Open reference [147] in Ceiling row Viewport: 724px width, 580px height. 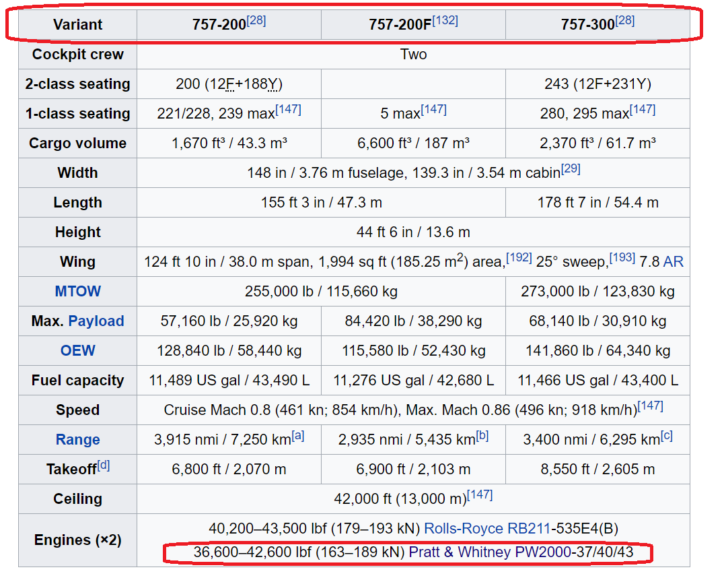pyautogui.click(x=480, y=494)
